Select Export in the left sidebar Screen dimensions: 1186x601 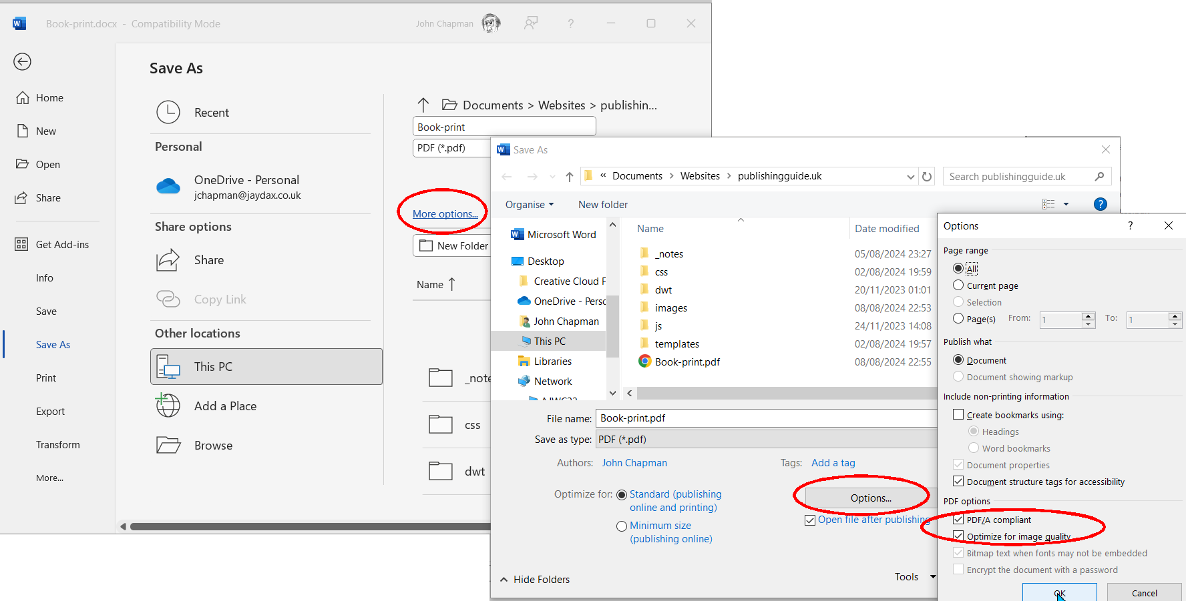pyautogui.click(x=50, y=412)
